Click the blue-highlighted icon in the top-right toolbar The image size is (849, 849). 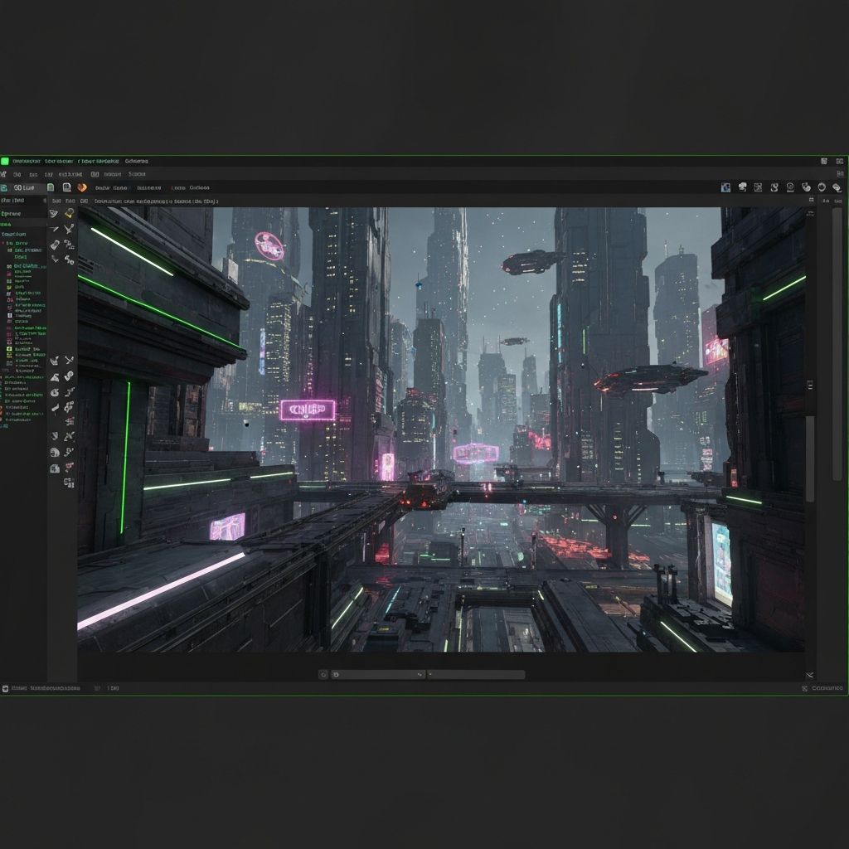click(726, 187)
